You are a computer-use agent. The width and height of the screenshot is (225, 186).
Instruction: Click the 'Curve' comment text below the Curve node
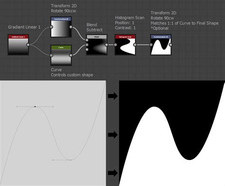tap(56, 70)
